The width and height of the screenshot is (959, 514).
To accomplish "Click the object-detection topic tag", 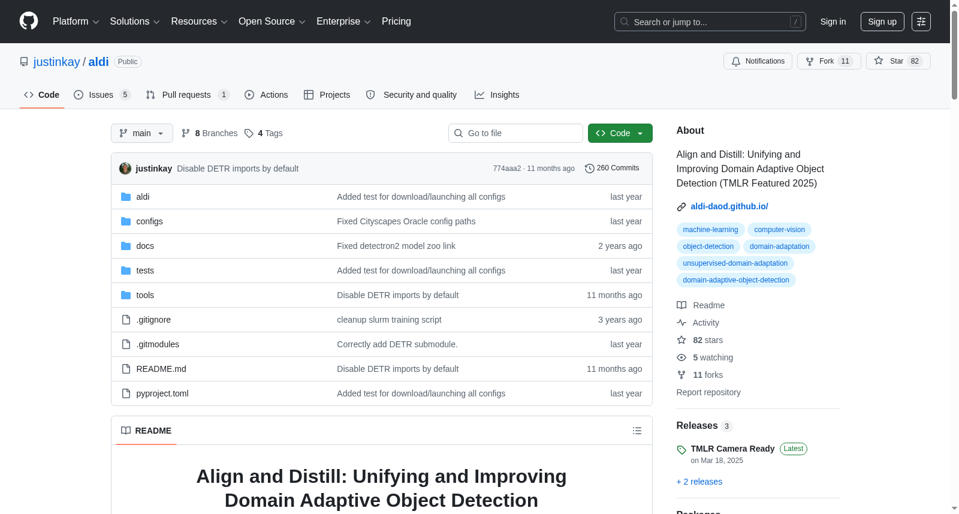I will (x=708, y=247).
